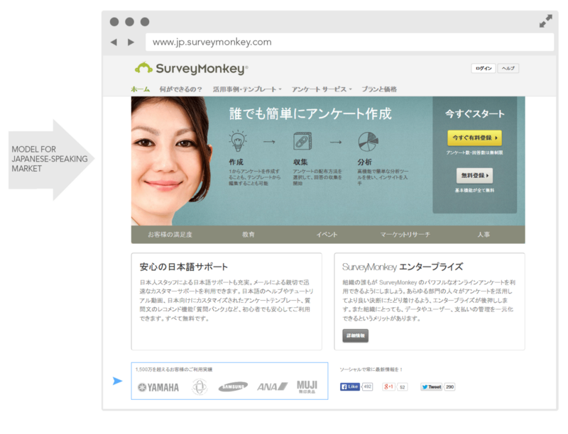Click the lightbulb 作成 icon
The width and height of the screenshot is (568, 434).
238,141
